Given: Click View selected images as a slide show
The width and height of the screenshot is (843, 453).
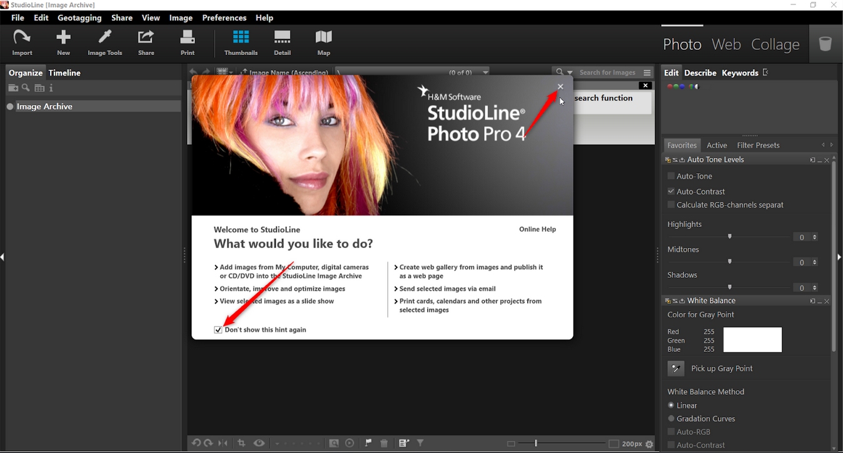Looking at the screenshot, I should [276, 301].
